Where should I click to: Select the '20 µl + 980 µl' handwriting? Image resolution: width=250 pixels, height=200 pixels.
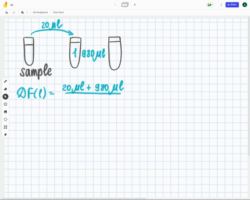tap(93, 87)
